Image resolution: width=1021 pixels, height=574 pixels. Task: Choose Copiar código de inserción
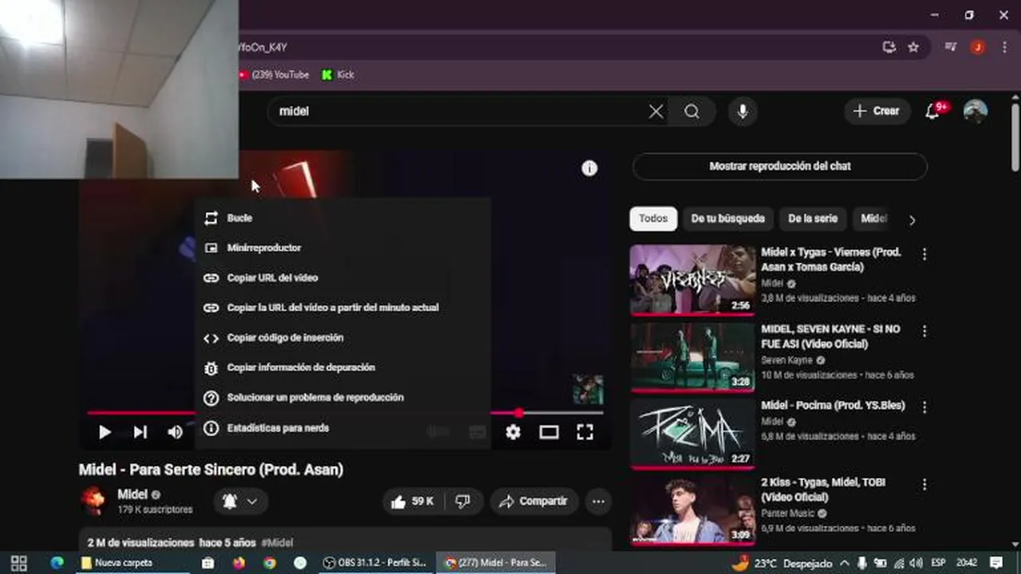coord(342,337)
